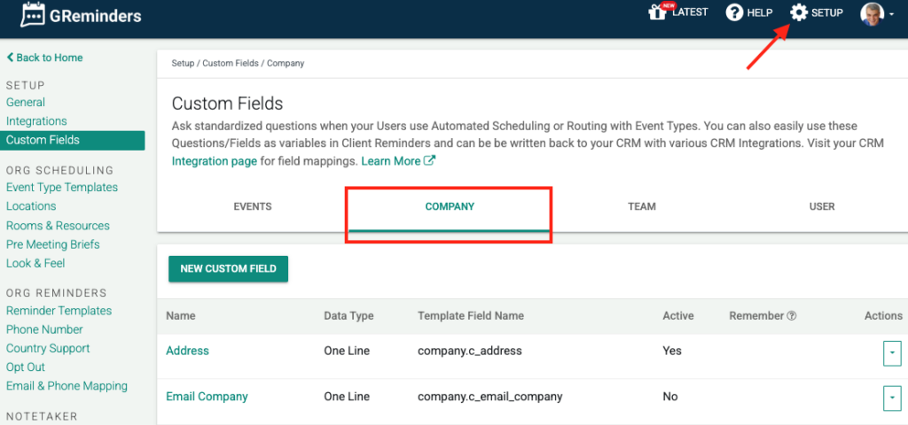Viewport: 908px width, 425px height.
Task: Open dropdown caret beside profile avatar
Action: [x=891, y=14]
